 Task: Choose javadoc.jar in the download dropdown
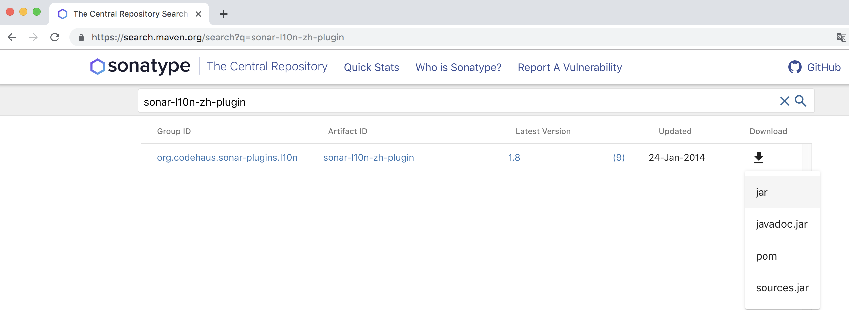coord(781,224)
